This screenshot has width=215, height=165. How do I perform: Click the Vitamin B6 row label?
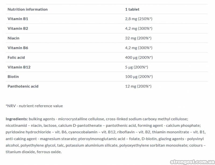coord(18,48)
